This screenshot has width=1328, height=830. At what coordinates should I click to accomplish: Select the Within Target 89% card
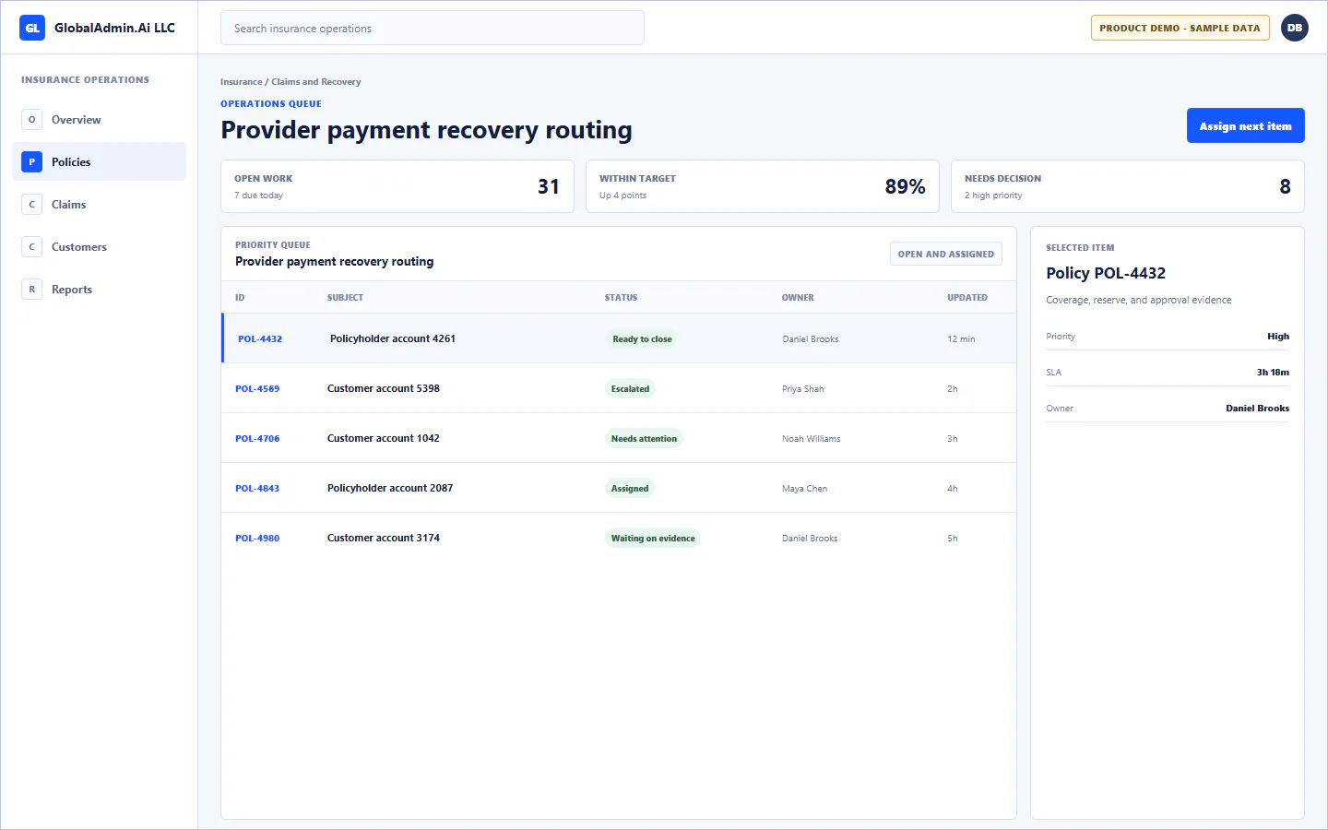(763, 186)
